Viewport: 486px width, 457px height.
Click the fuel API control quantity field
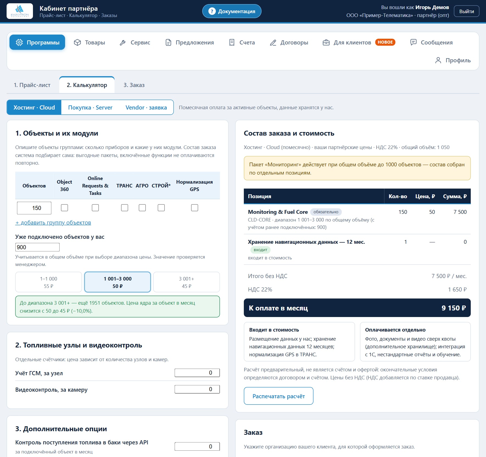click(197, 446)
